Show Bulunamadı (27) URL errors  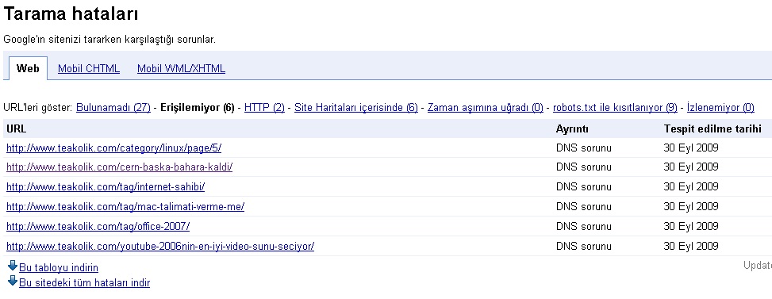[x=113, y=108]
